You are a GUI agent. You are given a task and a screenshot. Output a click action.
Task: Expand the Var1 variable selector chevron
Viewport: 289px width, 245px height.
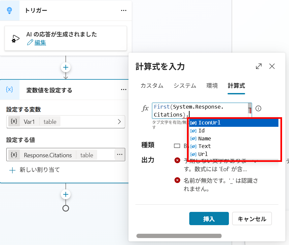[119, 122]
